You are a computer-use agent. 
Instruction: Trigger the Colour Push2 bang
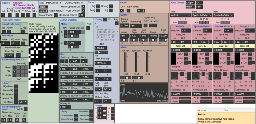pos(56,15)
